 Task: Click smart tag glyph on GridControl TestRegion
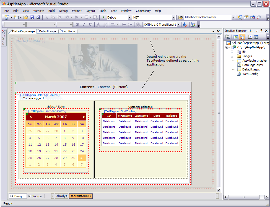point(100,109)
